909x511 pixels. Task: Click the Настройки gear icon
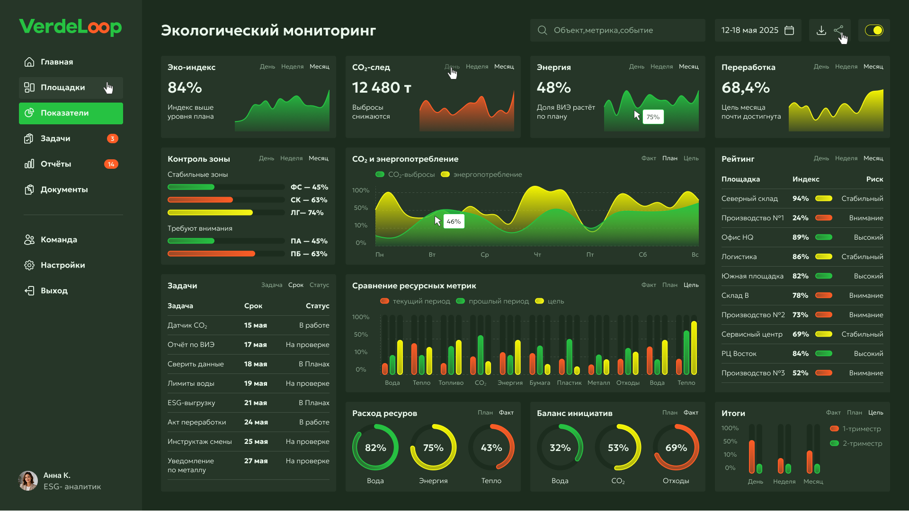tap(29, 265)
